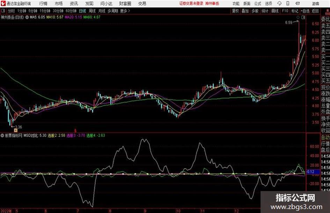Click the 证券交易未登录 login link

click(191, 3)
